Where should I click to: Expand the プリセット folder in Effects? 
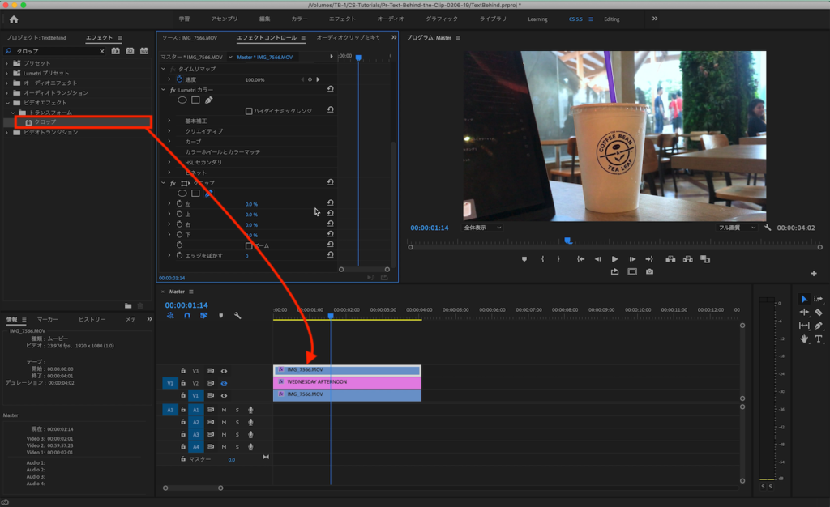pos(7,63)
